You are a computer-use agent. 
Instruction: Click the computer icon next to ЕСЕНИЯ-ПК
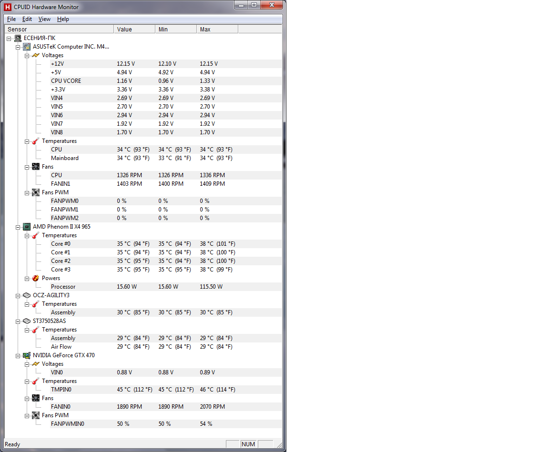point(18,38)
